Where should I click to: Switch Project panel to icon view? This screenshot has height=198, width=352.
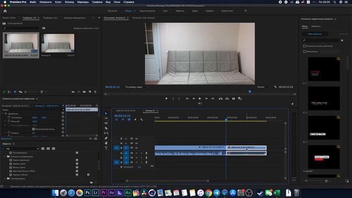(15, 92)
